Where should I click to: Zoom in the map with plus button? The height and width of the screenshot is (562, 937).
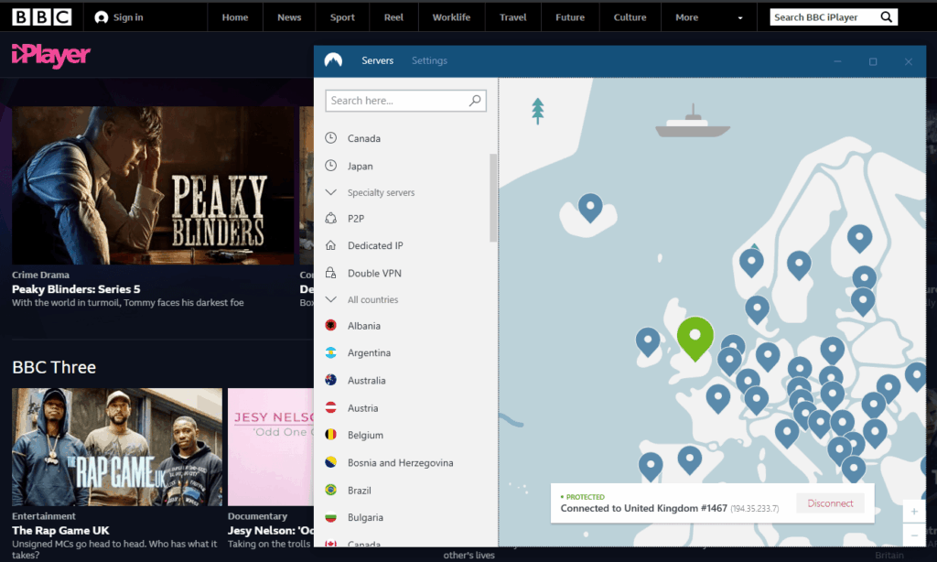[912, 512]
